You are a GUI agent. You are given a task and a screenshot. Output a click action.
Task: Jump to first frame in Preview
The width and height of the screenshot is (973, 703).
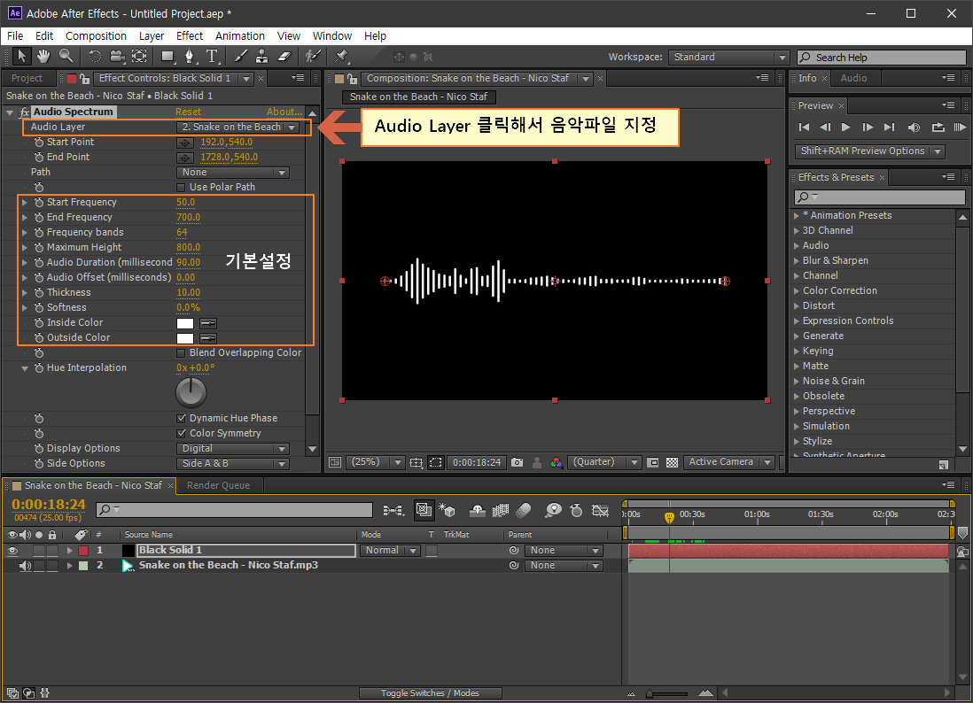[804, 127]
